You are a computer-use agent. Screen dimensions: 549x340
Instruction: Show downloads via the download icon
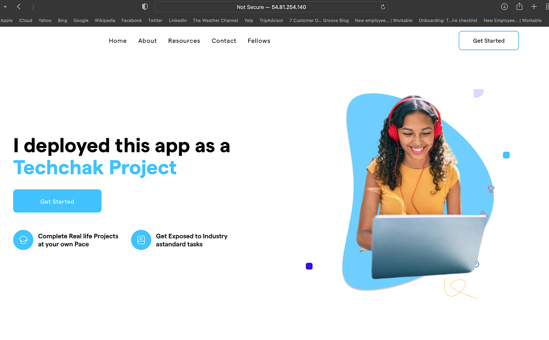504,7
